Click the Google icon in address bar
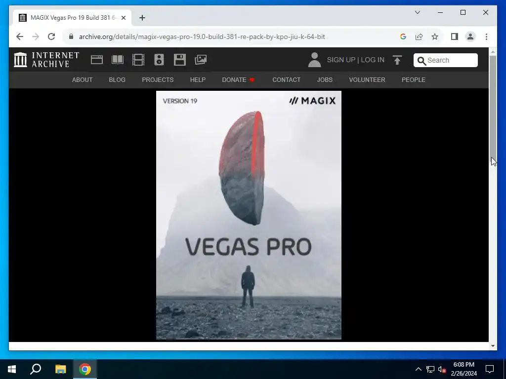This screenshot has height=379, width=506. point(403,37)
